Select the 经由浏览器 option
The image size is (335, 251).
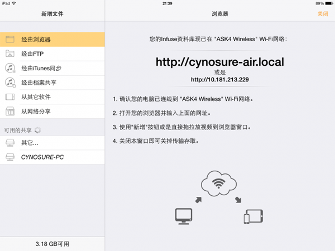click(x=52, y=40)
